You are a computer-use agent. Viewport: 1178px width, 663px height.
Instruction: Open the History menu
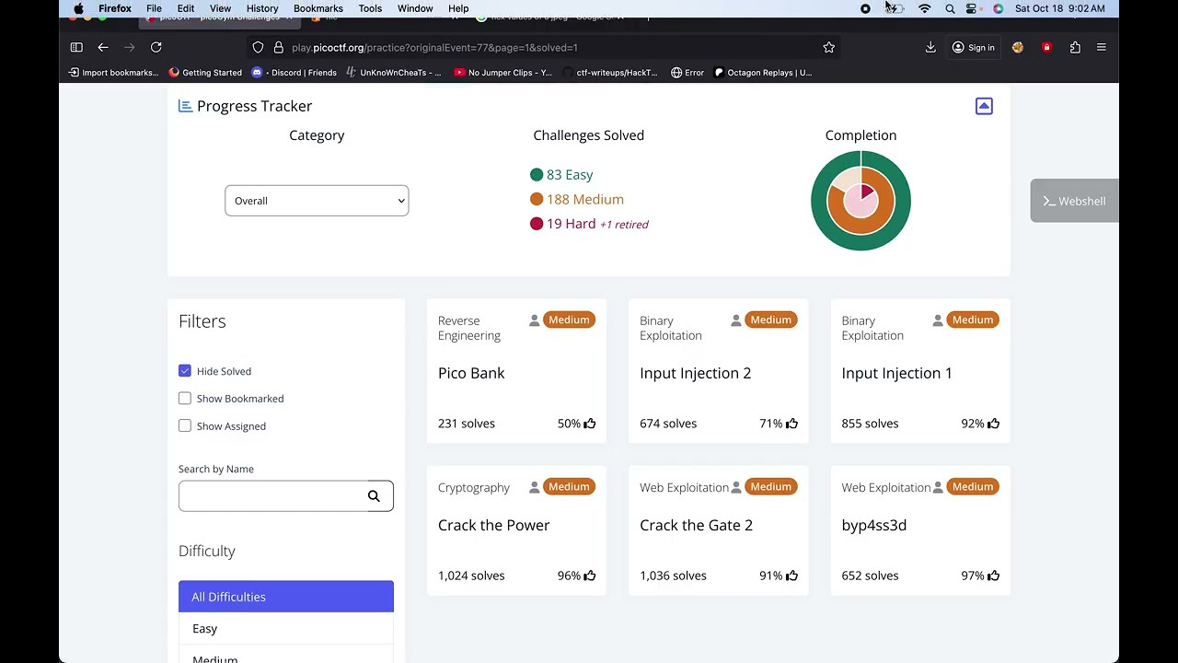[x=262, y=8]
